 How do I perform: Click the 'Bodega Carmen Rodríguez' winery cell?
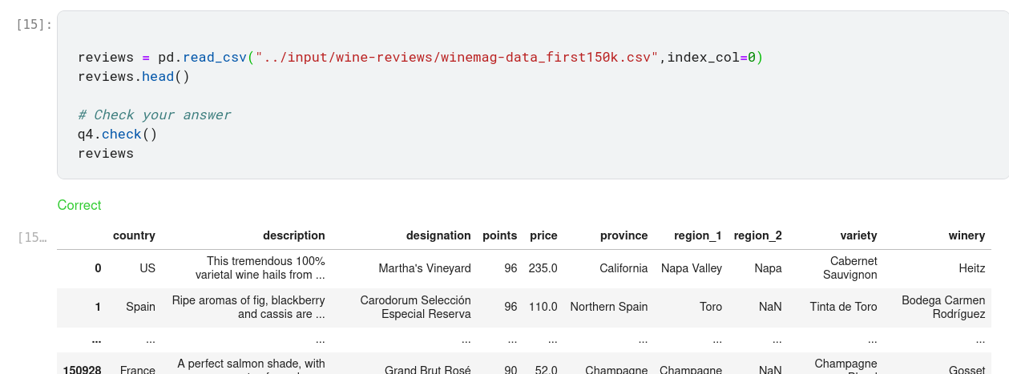tap(942, 308)
